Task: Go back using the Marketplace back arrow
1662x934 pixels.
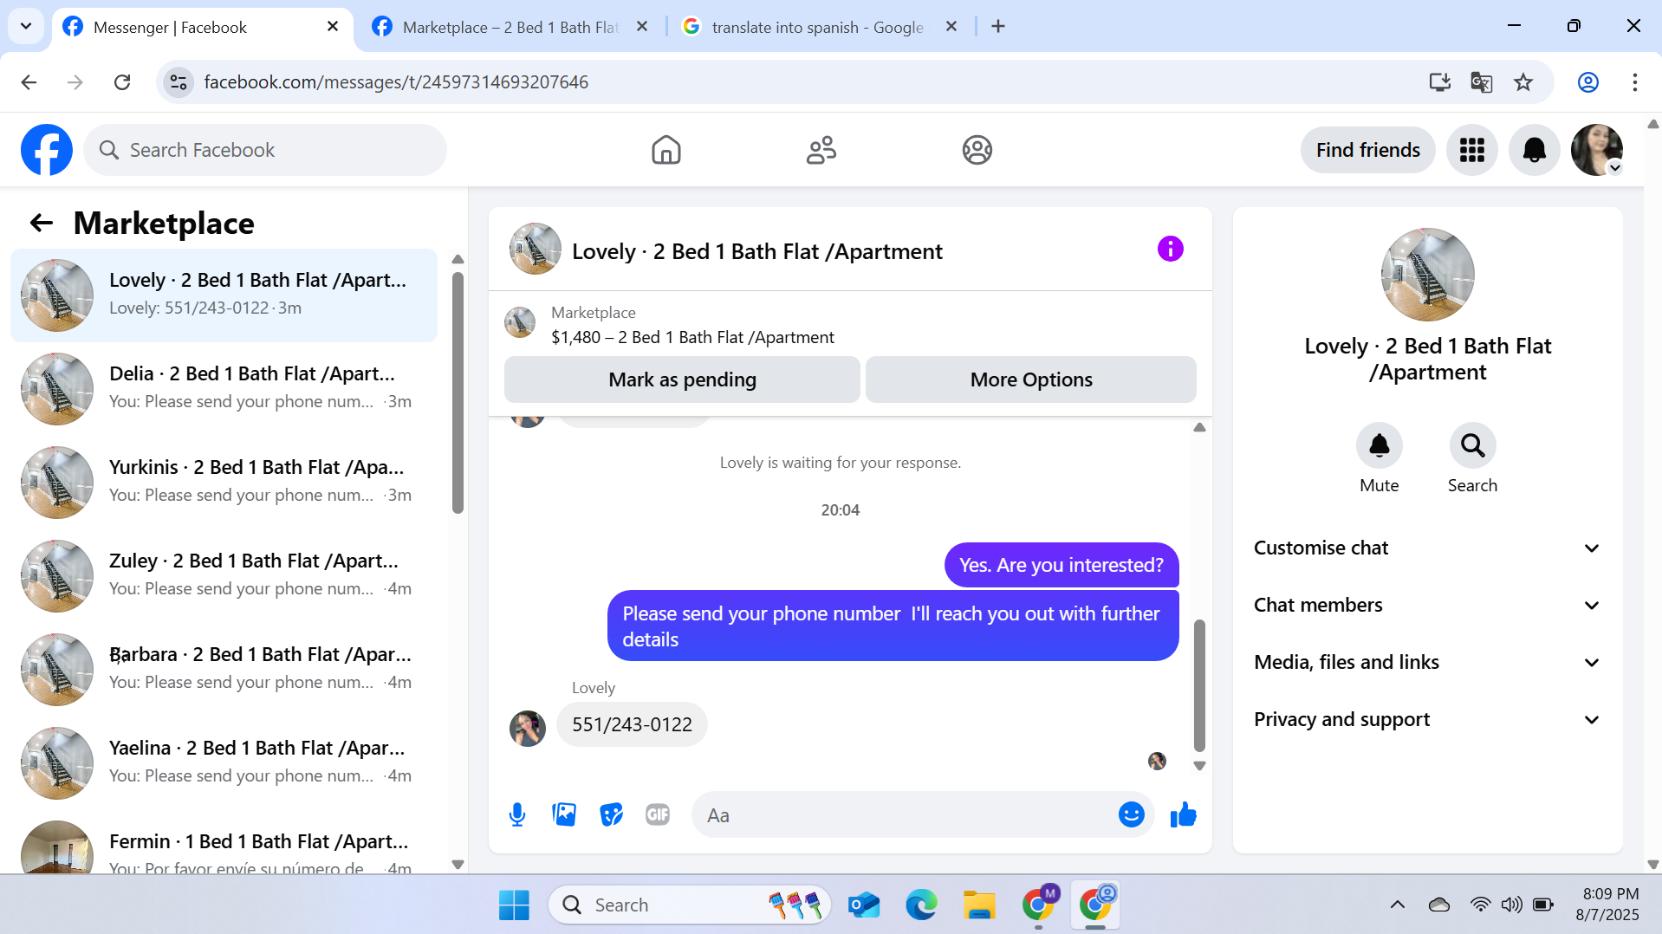Action: point(41,223)
